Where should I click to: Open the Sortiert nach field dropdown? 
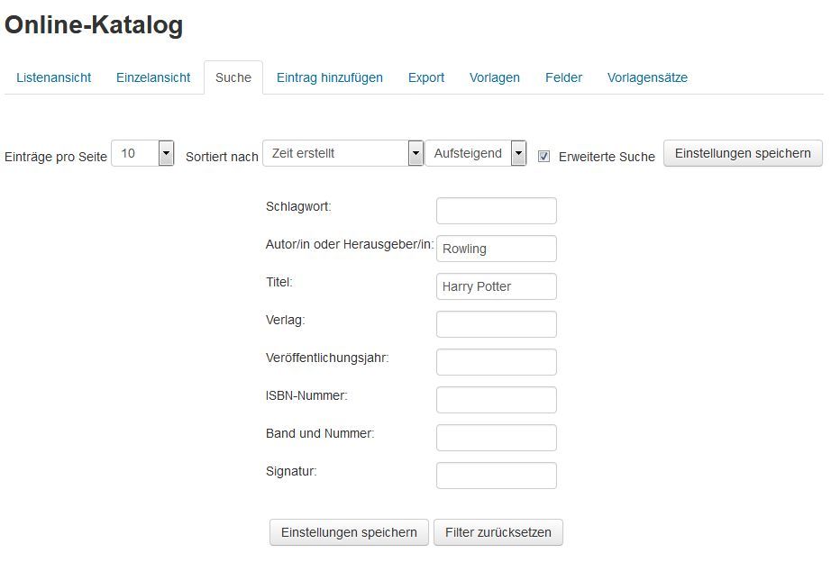[x=342, y=154]
